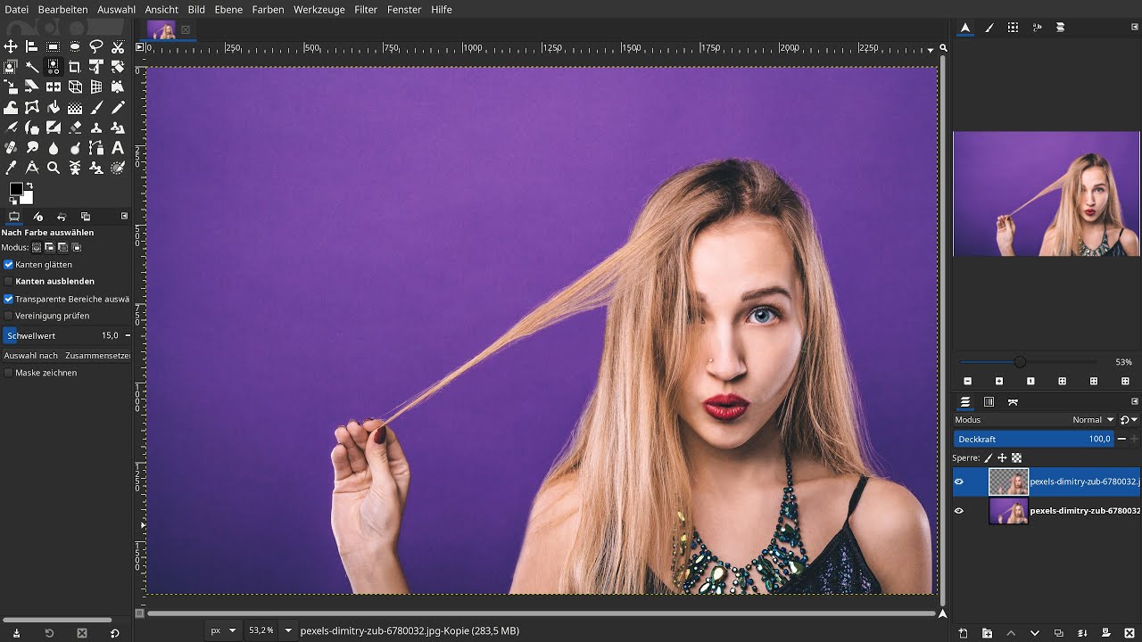This screenshot has height=642, width=1142.
Task: Disable the Kanten glätten checkbox
Action: click(9, 265)
